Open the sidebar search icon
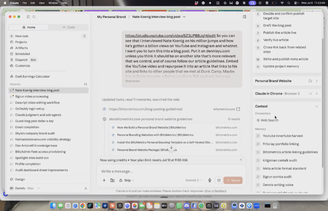 click(34, 17)
